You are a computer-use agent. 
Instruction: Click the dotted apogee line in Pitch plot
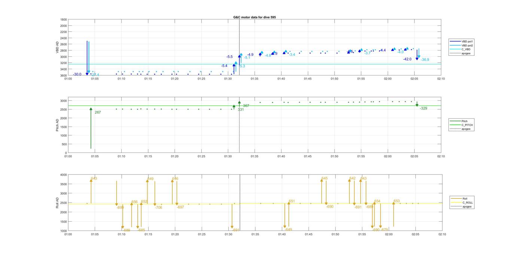(x=240, y=125)
